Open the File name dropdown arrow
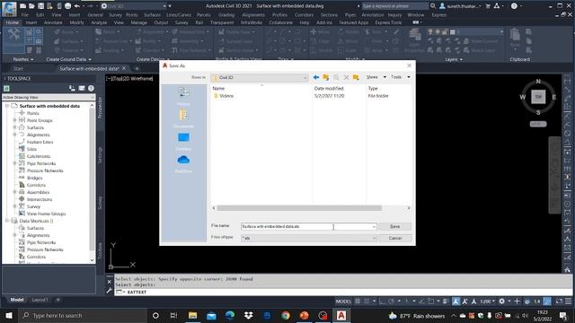Screen dimensions: 575x323 click(374, 227)
